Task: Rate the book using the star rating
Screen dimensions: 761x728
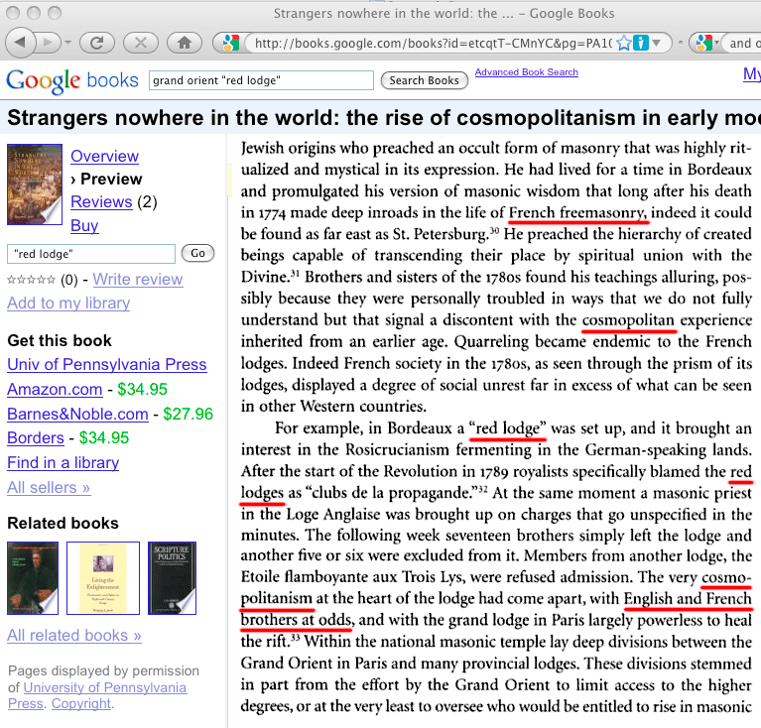Action: [x=31, y=280]
